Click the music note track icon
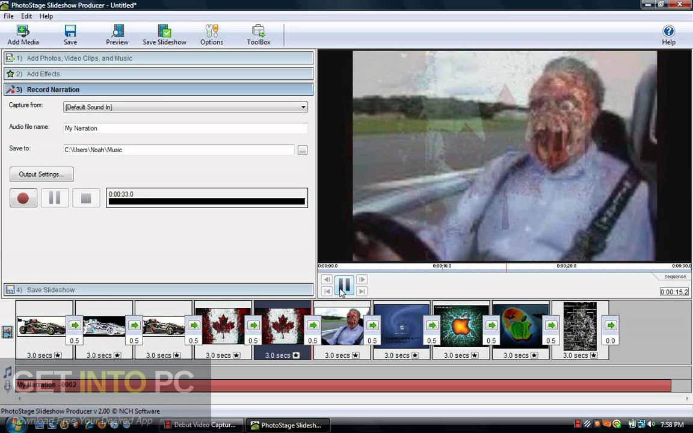 click(7, 372)
